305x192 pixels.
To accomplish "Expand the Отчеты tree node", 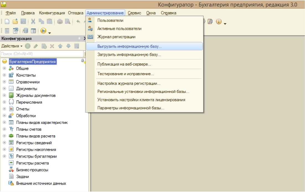I will 4,109.
